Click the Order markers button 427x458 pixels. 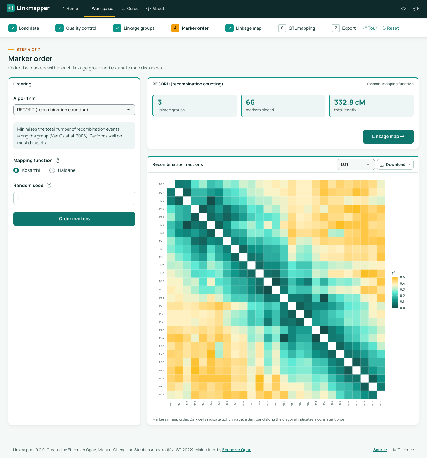point(74,219)
